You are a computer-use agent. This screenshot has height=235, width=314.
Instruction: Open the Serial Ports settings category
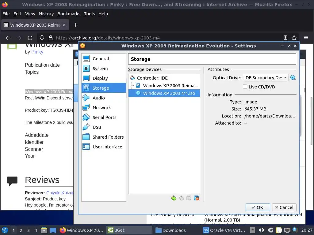[x=104, y=117]
